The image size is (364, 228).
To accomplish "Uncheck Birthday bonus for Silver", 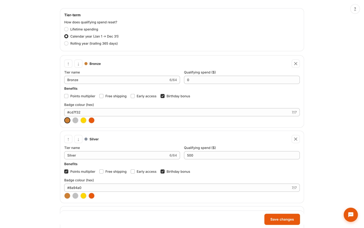I will (x=163, y=172).
